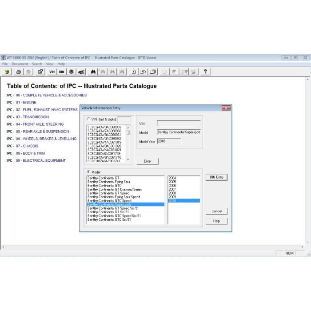Select model year 2010

(x=184, y=201)
